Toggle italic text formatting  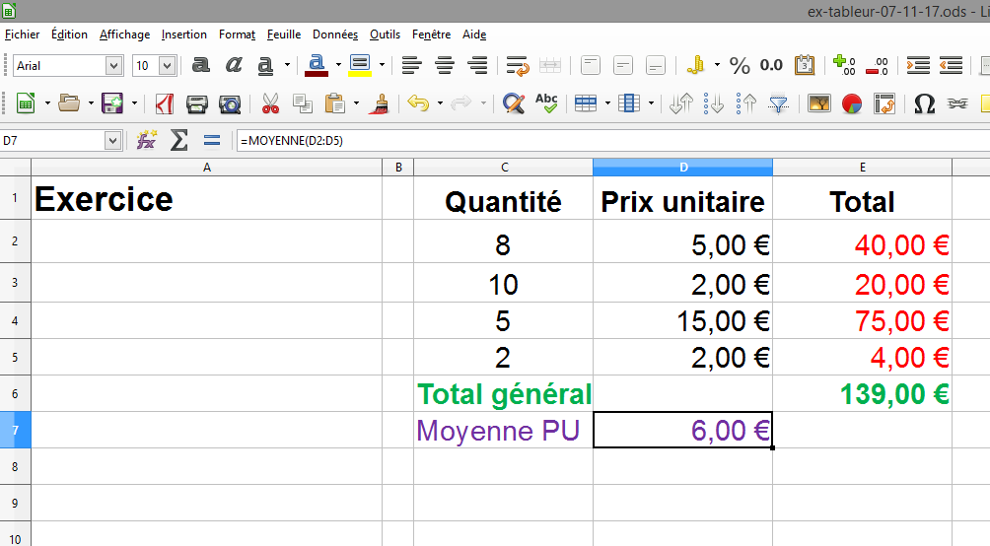click(234, 65)
